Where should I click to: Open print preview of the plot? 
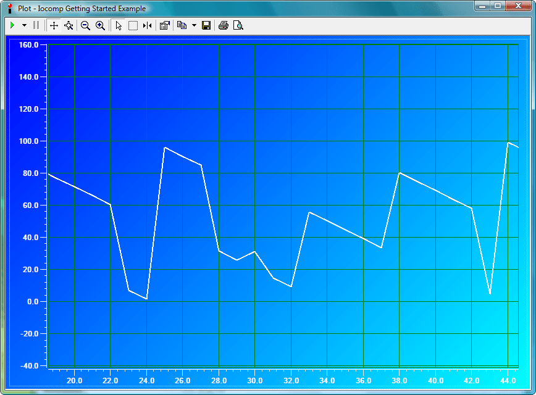click(238, 25)
